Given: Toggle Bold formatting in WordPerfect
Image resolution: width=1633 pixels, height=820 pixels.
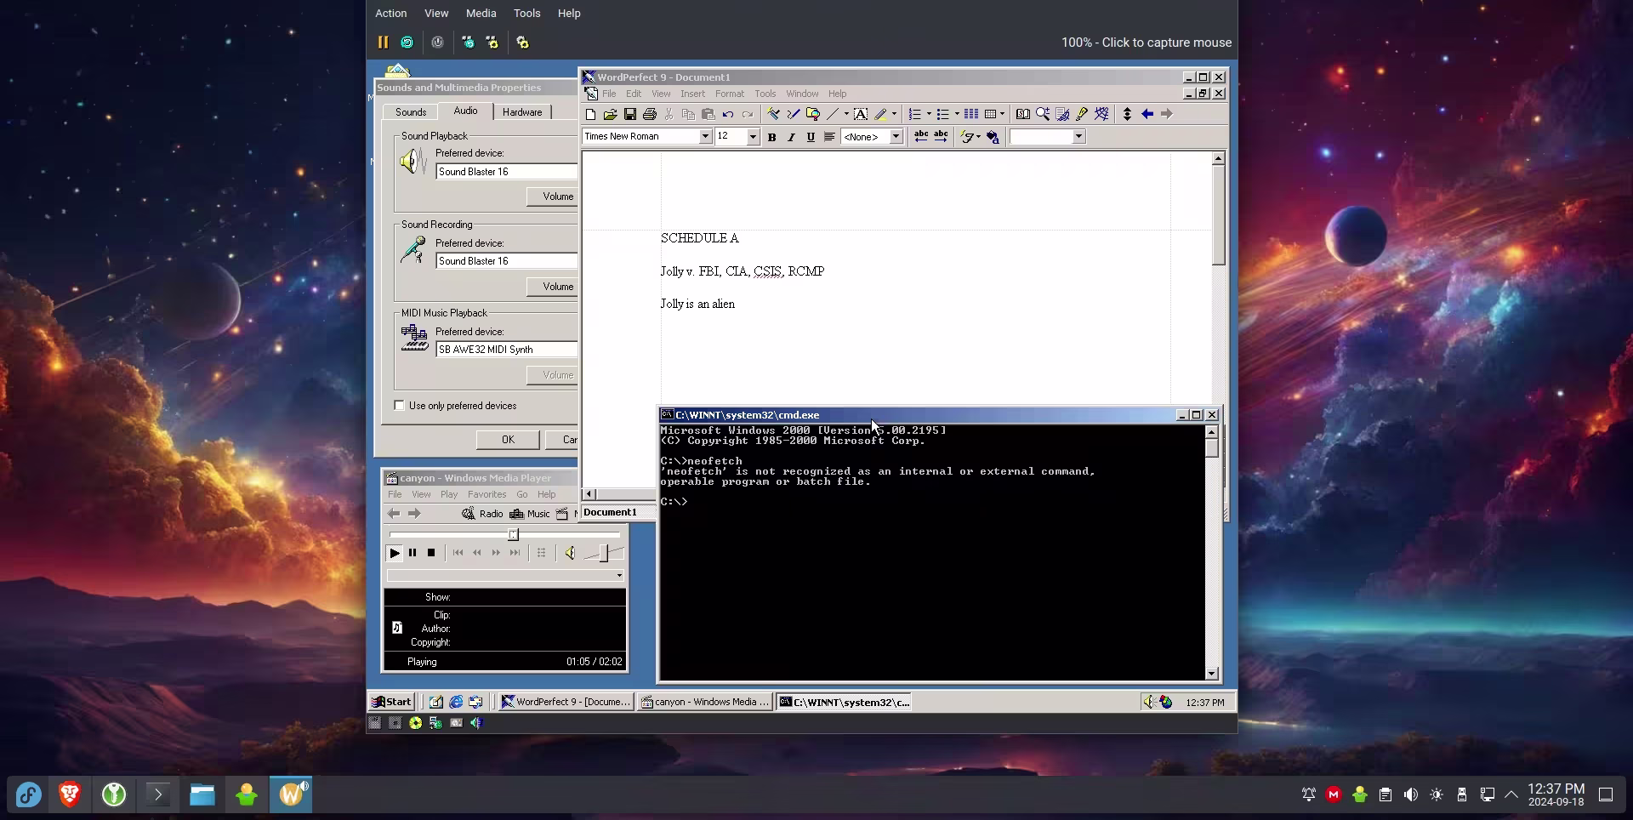Looking at the screenshot, I should point(772,137).
